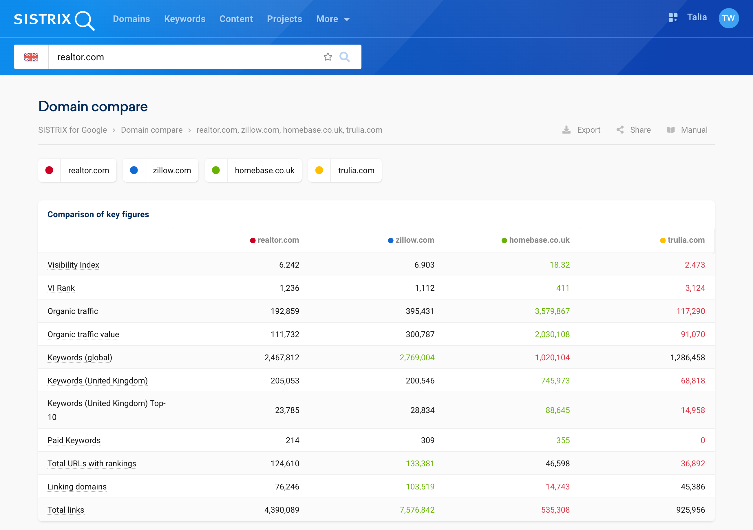Click the Organic traffic value row label
Image resolution: width=753 pixels, height=530 pixels.
(83, 334)
